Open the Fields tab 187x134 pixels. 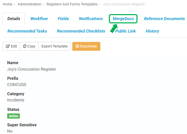[63, 19]
